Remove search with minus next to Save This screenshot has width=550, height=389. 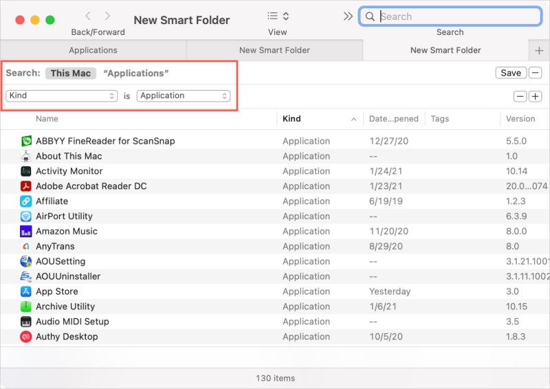(536, 73)
